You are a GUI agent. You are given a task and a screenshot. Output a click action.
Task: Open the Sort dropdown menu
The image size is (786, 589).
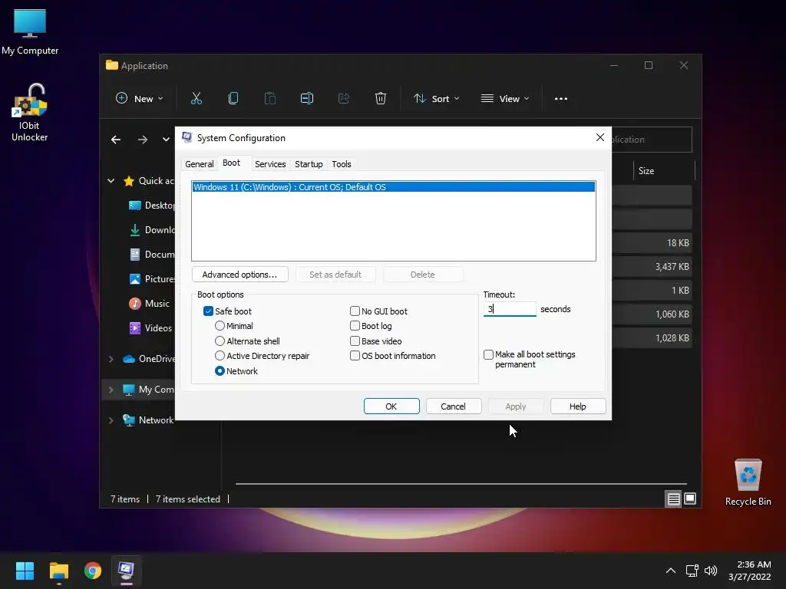(x=436, y=99)
